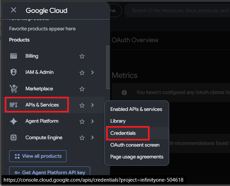Expand the IAM & Admin submenu arrow
The height and width of the screenshot is (186, 230).
(93, 72)
